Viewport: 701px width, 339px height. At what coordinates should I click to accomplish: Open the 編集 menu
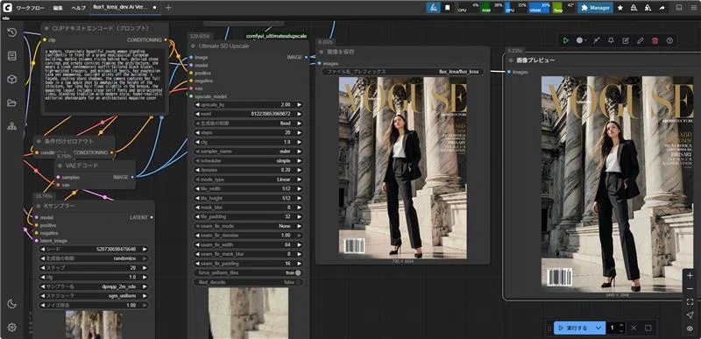point(58,8)
